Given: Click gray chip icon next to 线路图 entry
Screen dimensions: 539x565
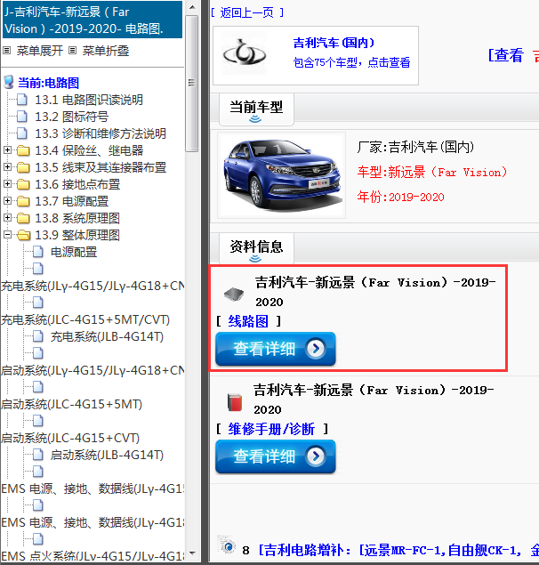Looking at the screenshot, I should pos(233,294).
